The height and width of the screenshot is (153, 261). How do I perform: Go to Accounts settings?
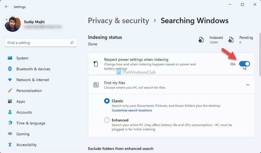[x=24, y=112]
